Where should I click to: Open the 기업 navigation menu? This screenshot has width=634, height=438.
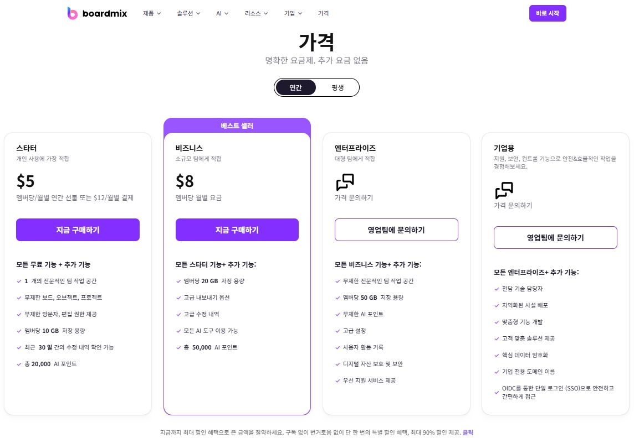292,13
